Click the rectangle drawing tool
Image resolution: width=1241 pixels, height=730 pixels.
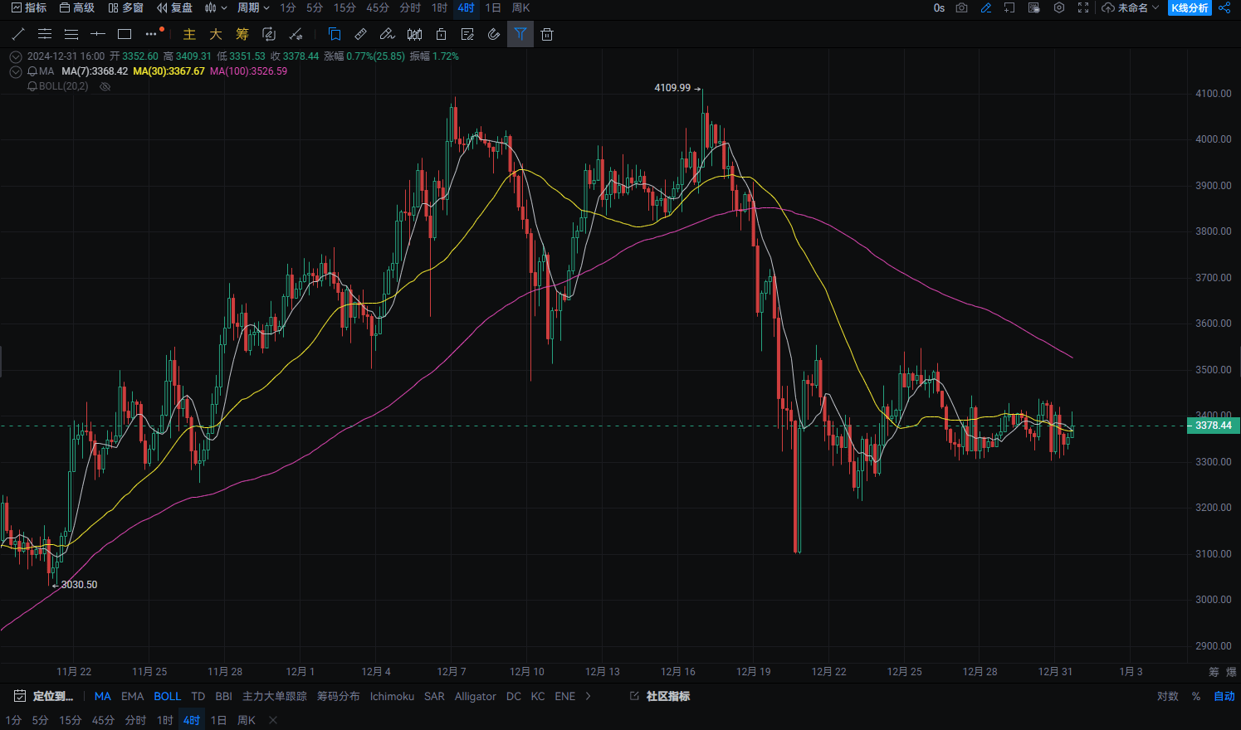[125, 34]
